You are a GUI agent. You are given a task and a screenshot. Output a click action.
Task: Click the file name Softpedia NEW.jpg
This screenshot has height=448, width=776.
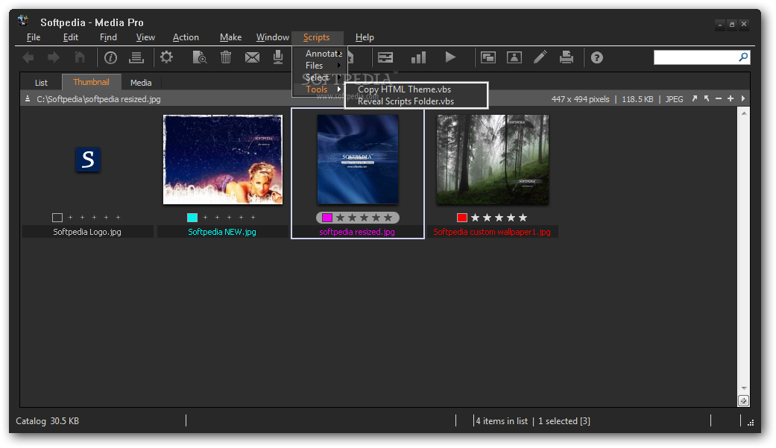tap(222, 232)
